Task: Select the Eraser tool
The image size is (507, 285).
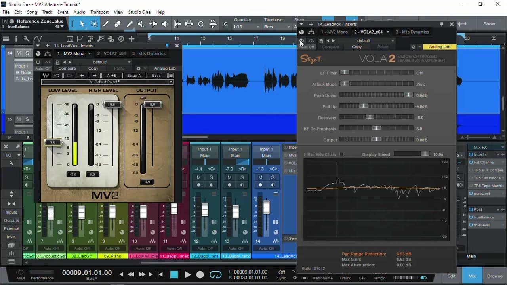Action: (x=117, y=24)
